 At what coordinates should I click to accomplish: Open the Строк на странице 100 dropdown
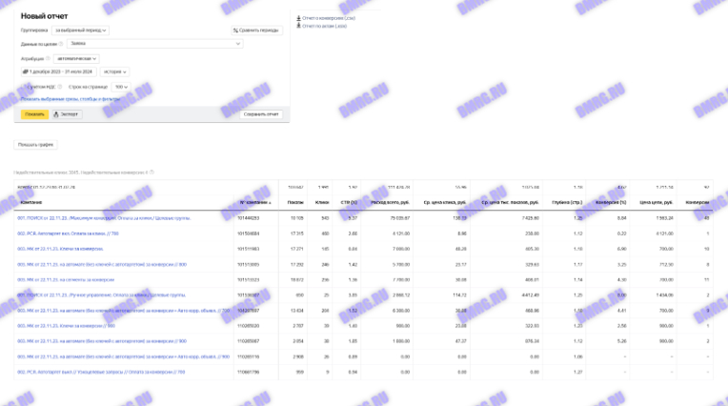(x=121, y=87)
